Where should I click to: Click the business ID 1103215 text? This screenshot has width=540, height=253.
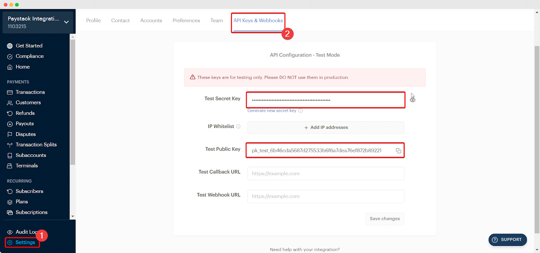click(17, 26)
